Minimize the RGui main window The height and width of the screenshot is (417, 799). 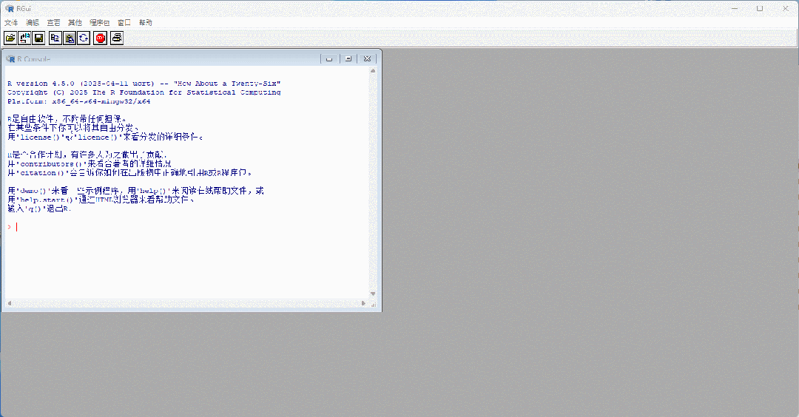tap(735, 9)
